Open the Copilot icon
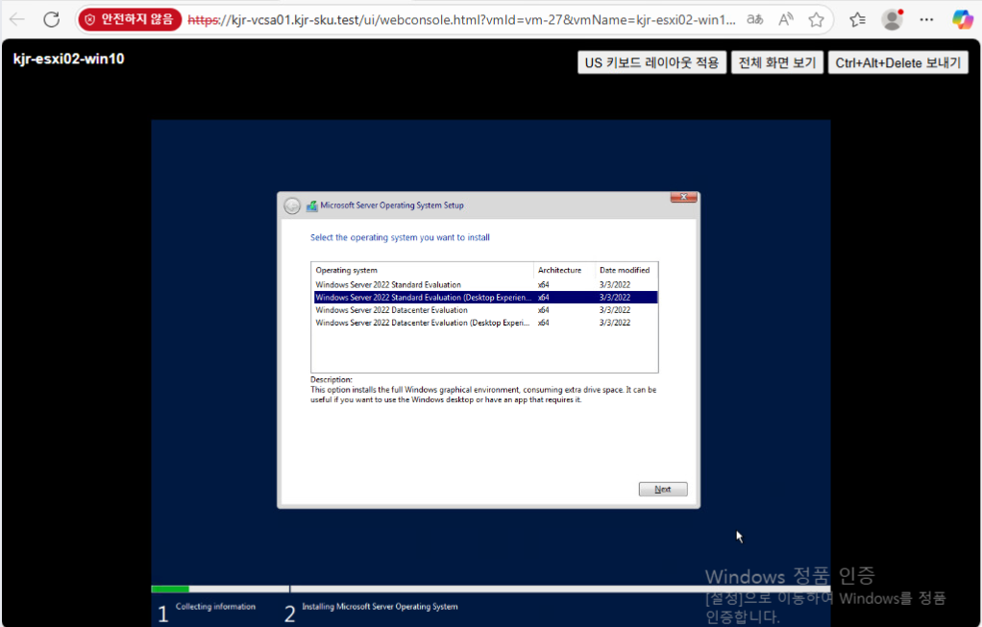 pyautogui.click(x=963, y=19)
